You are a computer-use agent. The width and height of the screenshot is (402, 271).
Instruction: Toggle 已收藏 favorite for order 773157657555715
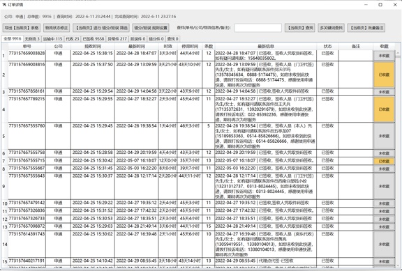(x=384, y=161)
